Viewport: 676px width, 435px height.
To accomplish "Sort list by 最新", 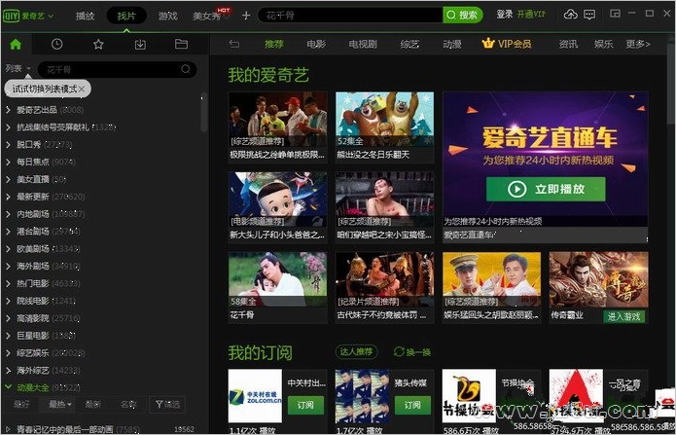I will (x=93, y=405).
